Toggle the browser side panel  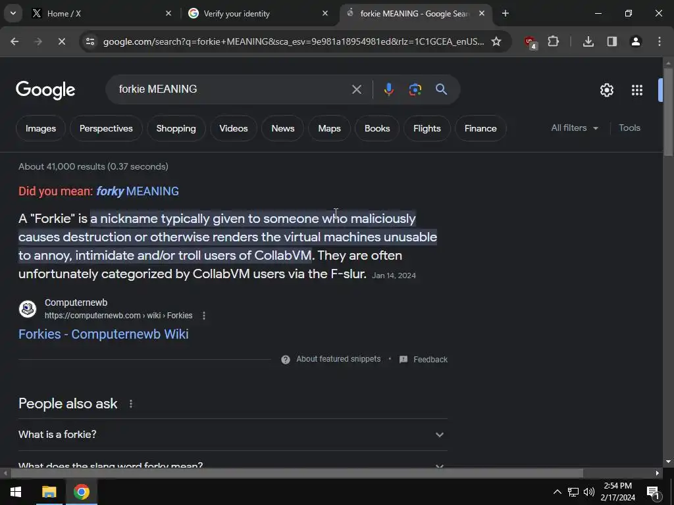[611, 41]
